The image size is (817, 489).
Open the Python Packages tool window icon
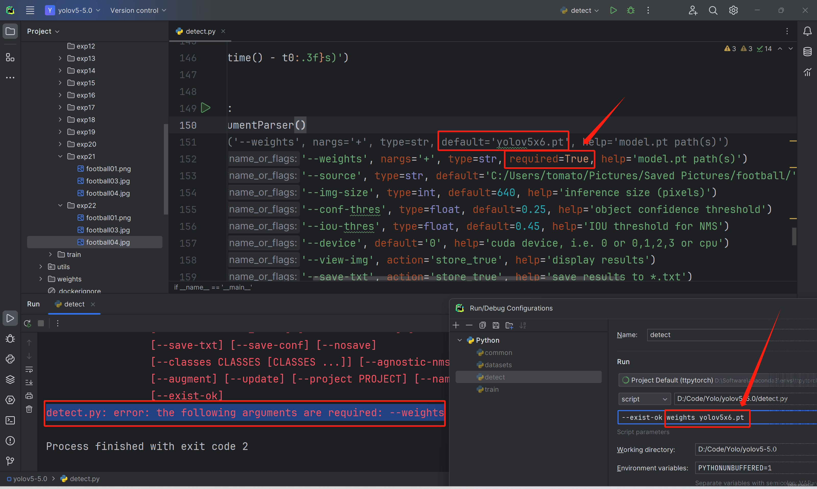[x=10, y=380]
